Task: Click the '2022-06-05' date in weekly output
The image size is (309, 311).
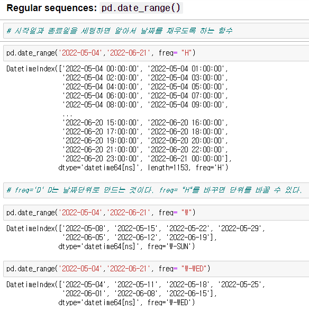Action: coord(84,237)
